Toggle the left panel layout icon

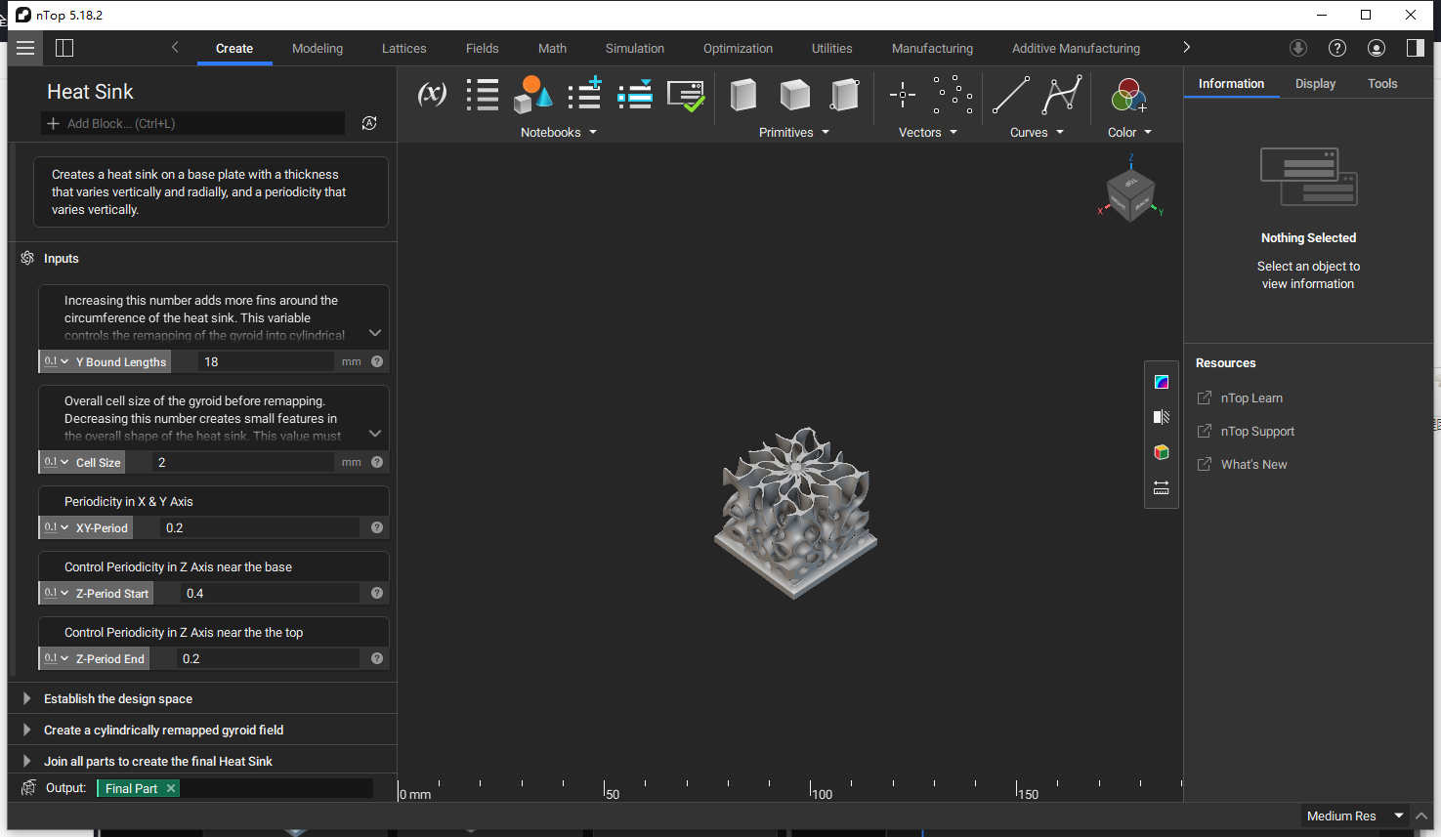click(64, 48)
